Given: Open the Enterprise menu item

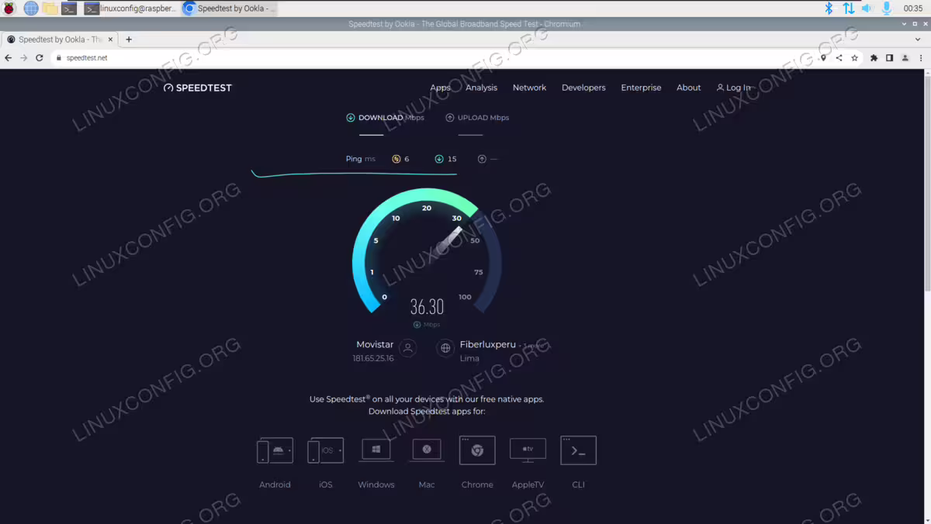Looking at the screenshot, I should click(641, 88).
